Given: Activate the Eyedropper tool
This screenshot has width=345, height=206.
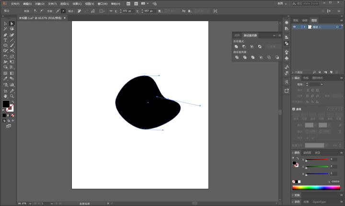Looking at the screenshot, I should coord(5,79).
